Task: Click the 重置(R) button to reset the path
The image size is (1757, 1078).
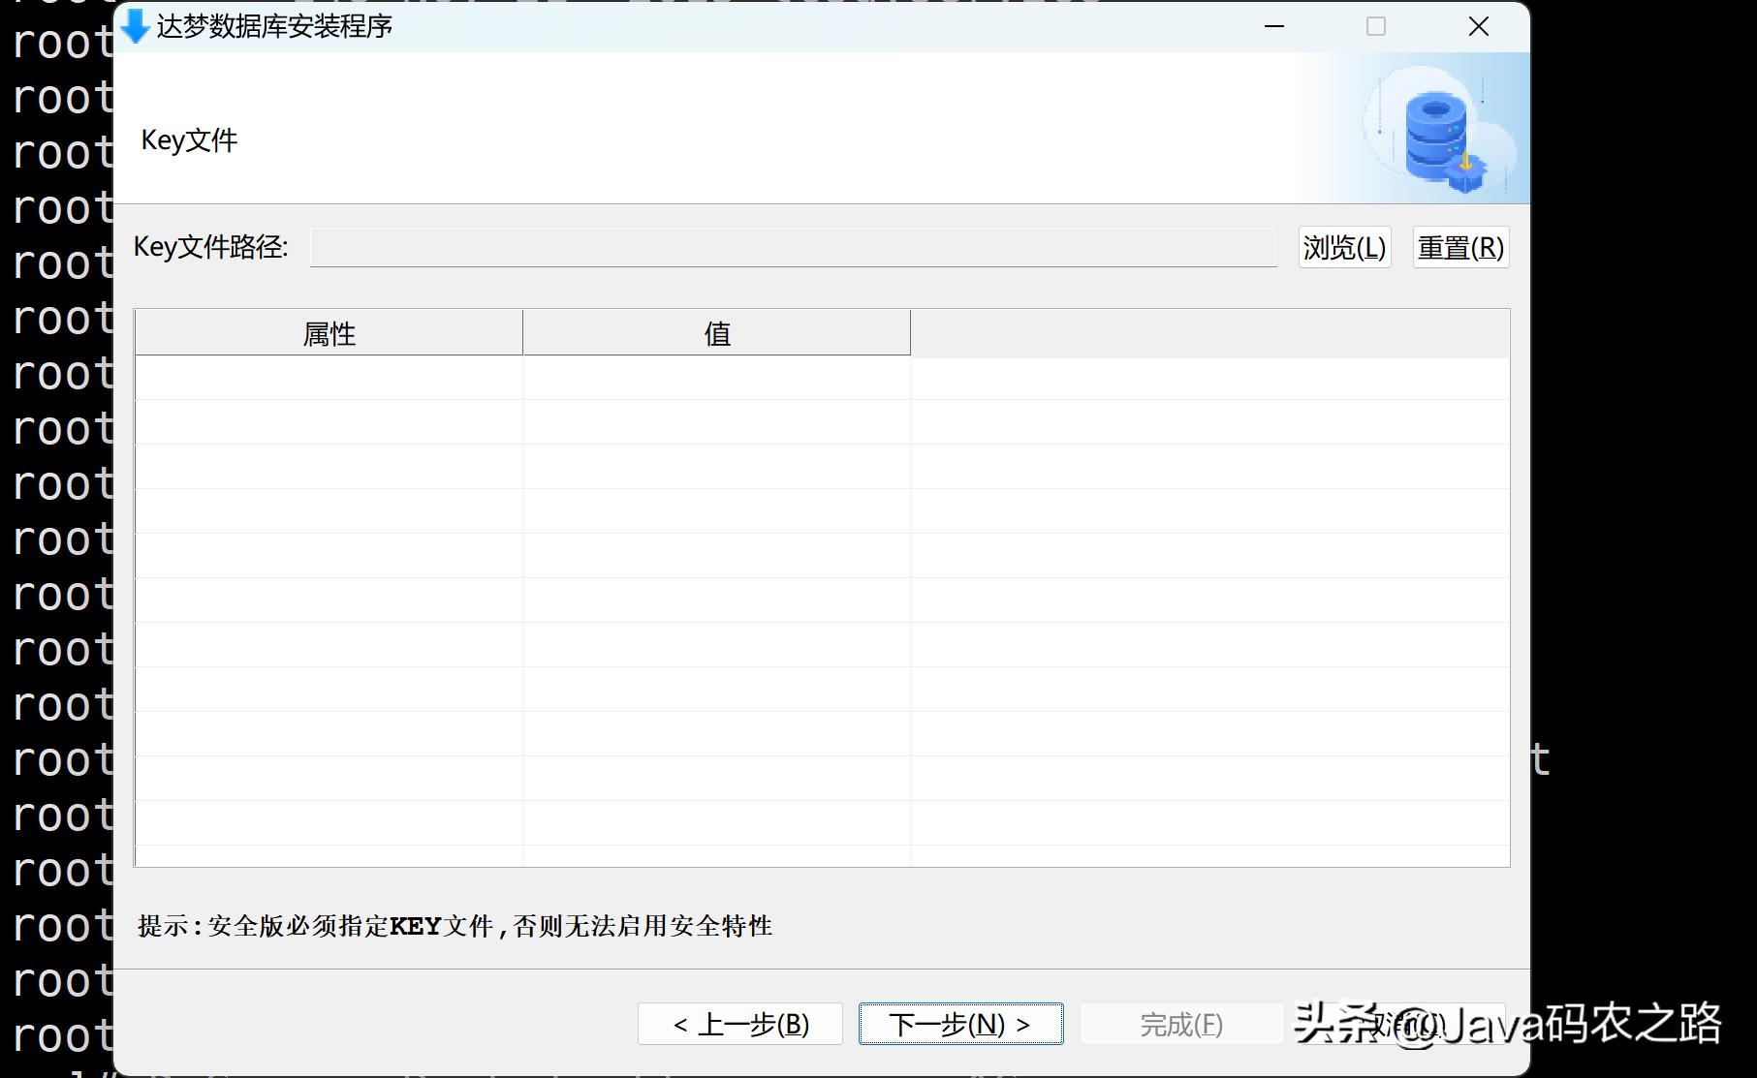Action: tap(1459, 247)
